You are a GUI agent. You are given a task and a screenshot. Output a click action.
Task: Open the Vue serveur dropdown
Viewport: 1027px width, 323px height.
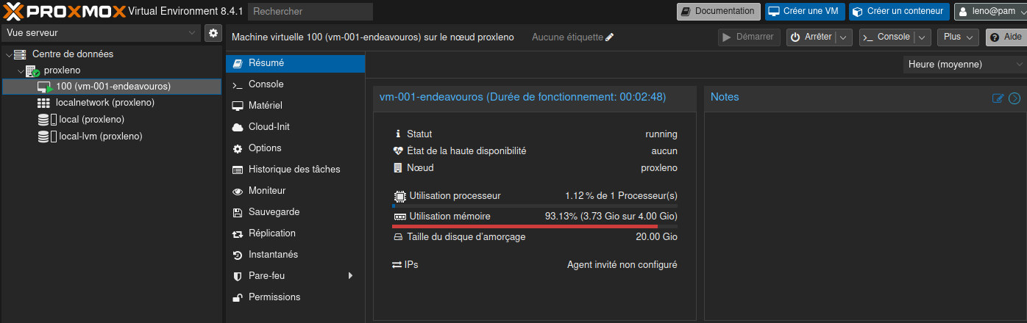pyautogui.click(x=101, y=33)
